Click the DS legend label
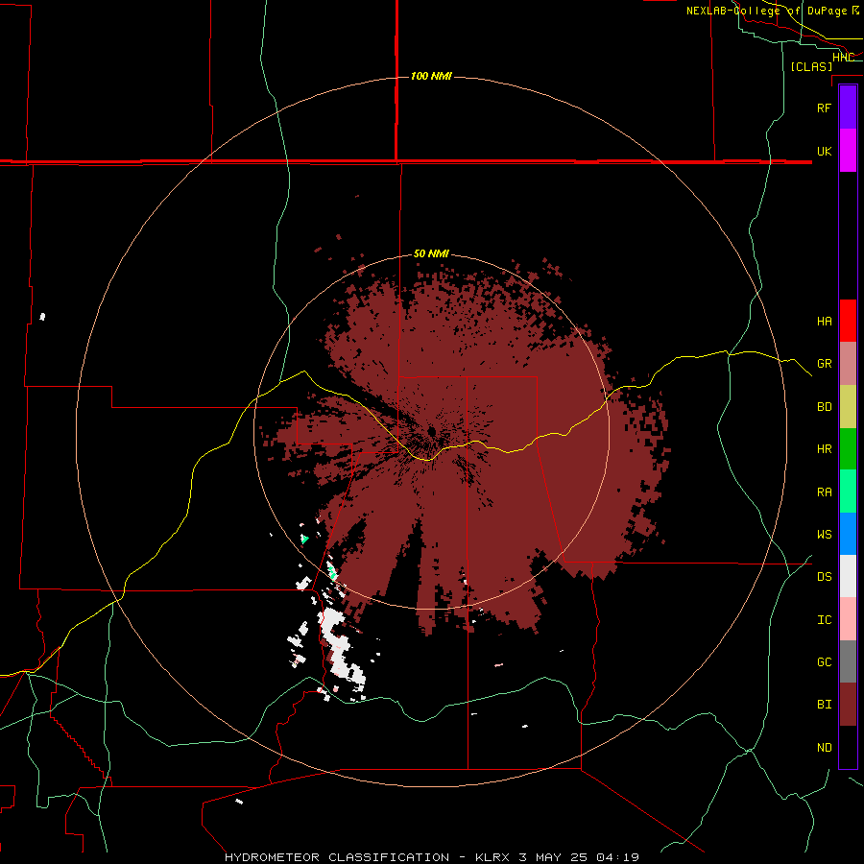864x864 pixels. pos(824,576)
